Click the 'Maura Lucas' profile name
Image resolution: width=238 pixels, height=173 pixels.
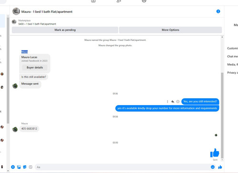coord(29,57)
